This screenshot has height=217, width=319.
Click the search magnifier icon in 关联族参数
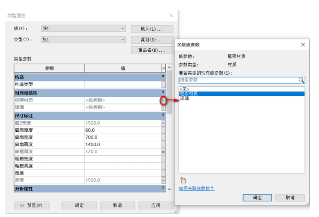[301, 80]
